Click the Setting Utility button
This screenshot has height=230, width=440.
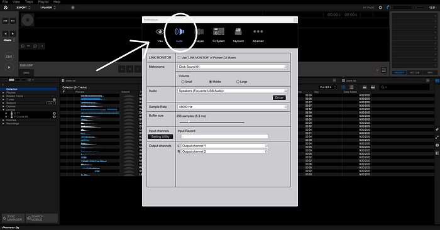160,136
